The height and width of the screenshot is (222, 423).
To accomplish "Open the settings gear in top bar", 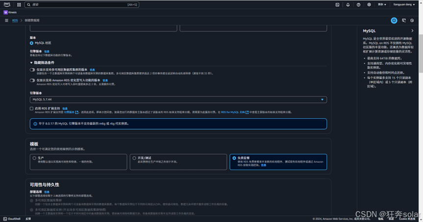I will coord(369,4).
